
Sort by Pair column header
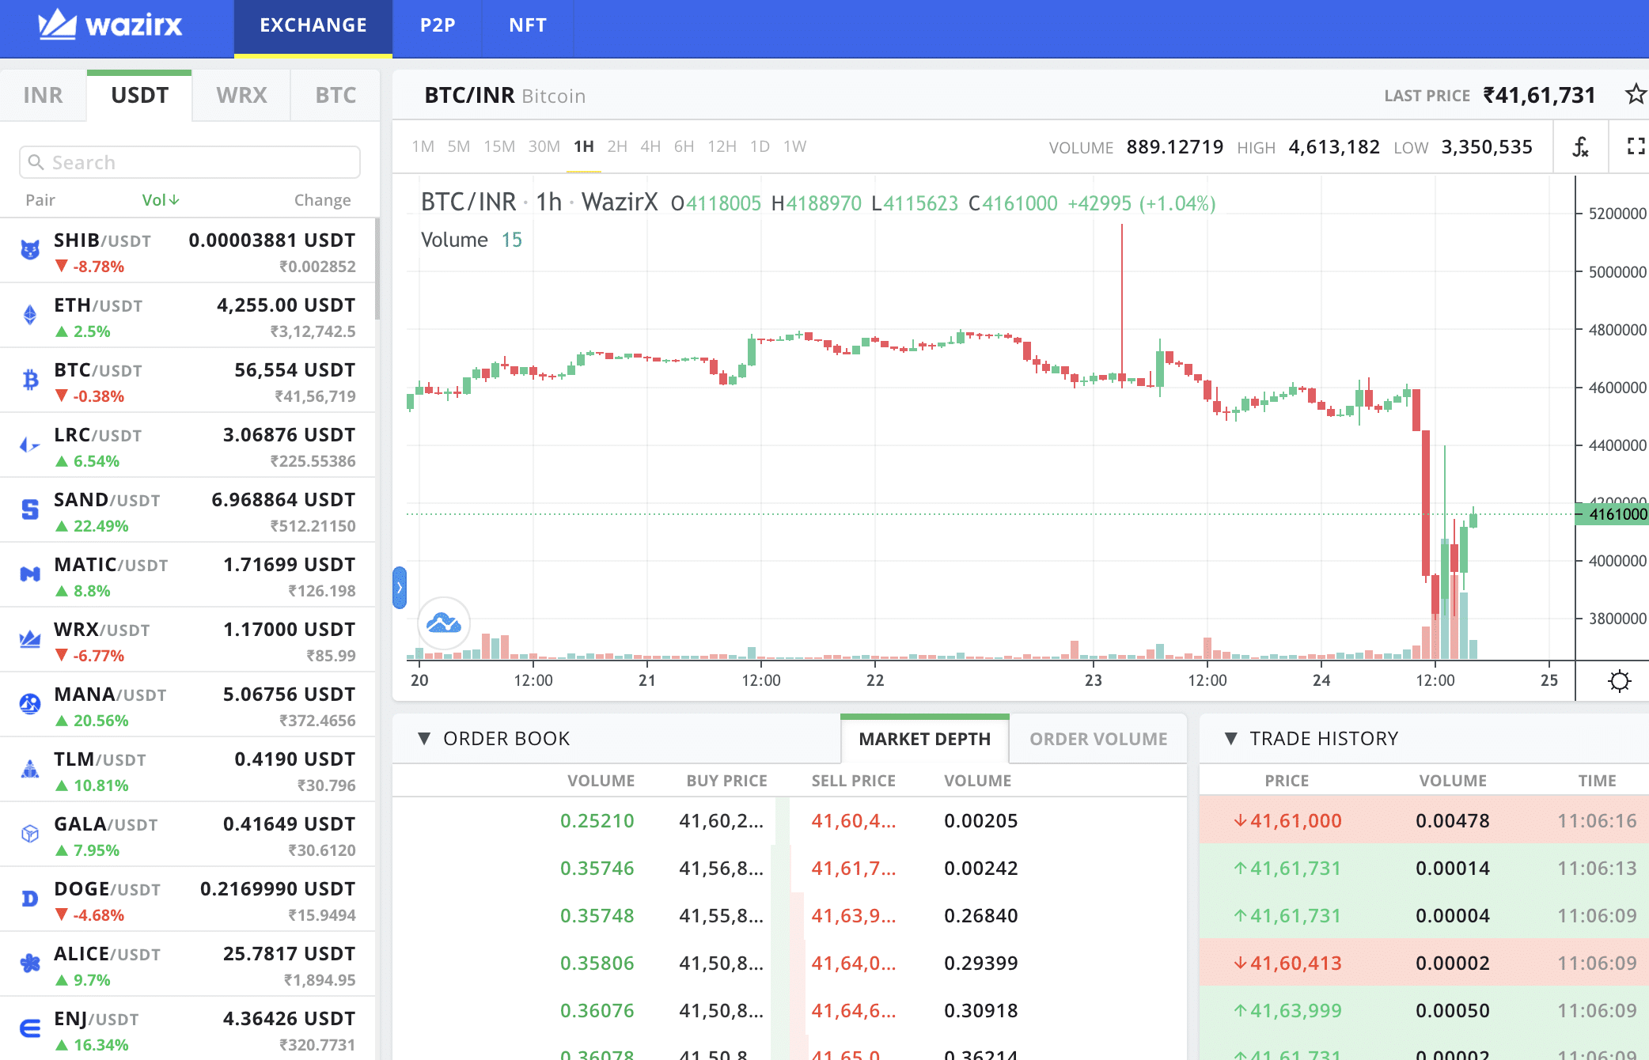[40, 200]
